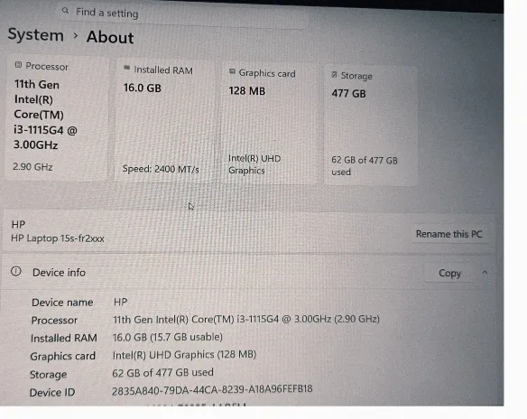527x419 pixels.
Task: Click the Installed RAM memory icon
Action: point(126,68)
